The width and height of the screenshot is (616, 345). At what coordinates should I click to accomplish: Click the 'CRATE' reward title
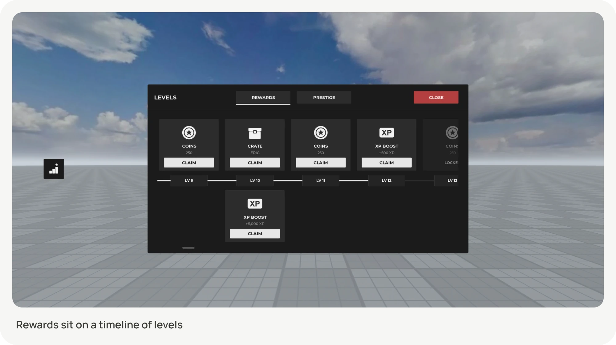(x=255, y=146)
